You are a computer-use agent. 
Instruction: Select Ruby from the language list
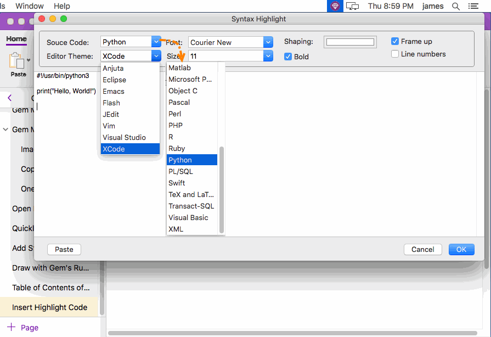point(177,148)
